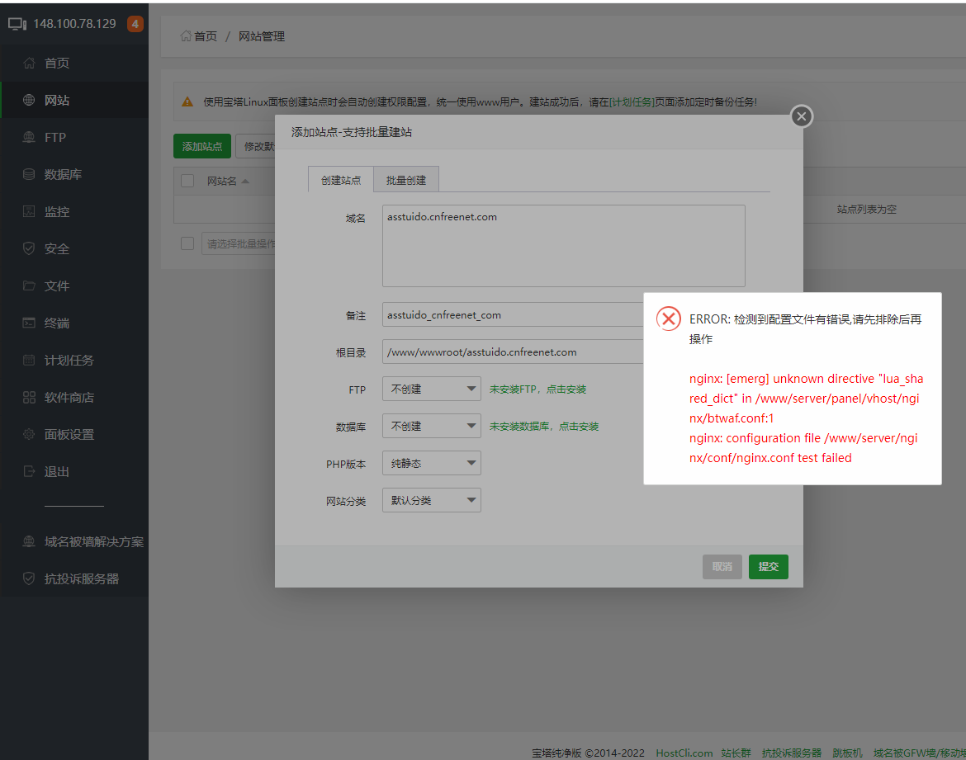Click the 未安装数据库，点击安装 link
This screenshot has height=760, width=966.
point(544,426)
